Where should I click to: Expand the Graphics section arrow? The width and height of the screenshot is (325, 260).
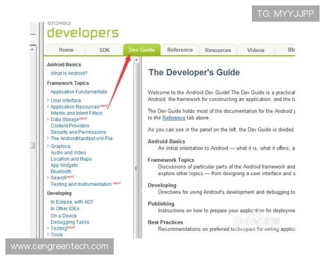pos(48,146)
